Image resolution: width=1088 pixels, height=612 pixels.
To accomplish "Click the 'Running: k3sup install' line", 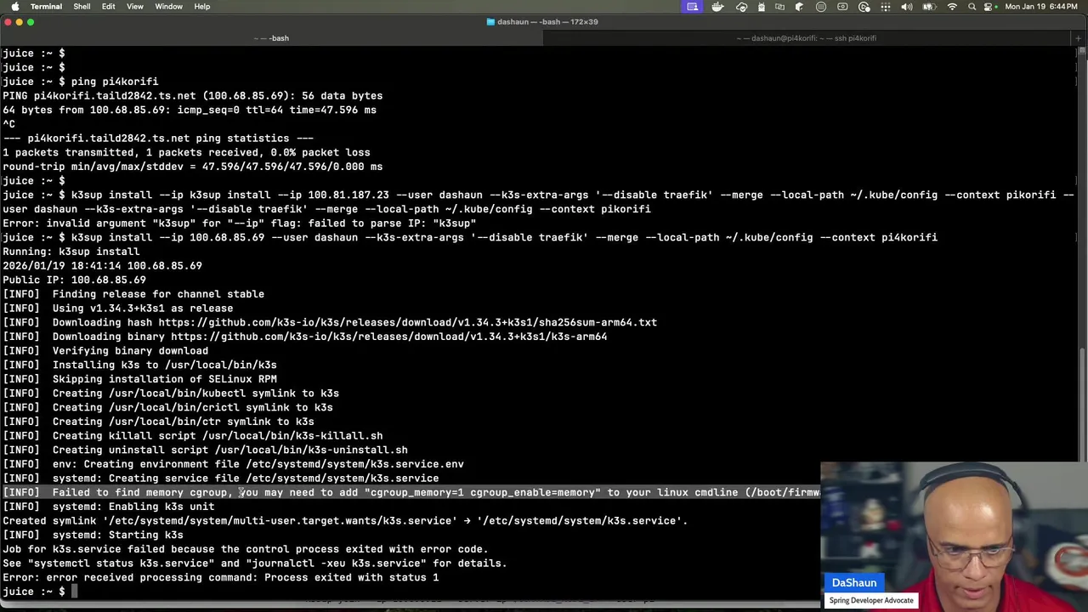I will [71, 252].
